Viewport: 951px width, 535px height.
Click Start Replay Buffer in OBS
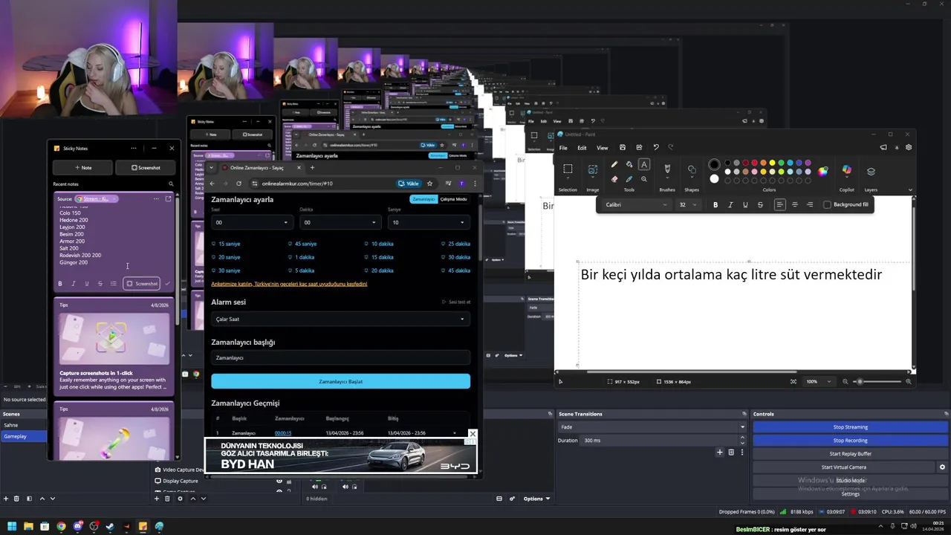850,454
